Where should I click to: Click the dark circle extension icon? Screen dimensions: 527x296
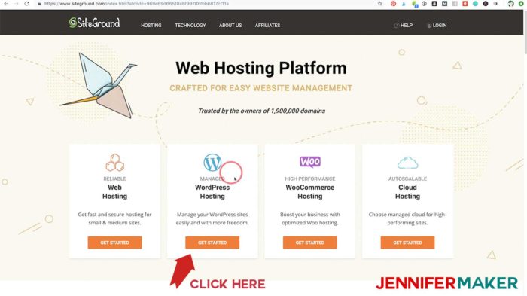(486, 4)
